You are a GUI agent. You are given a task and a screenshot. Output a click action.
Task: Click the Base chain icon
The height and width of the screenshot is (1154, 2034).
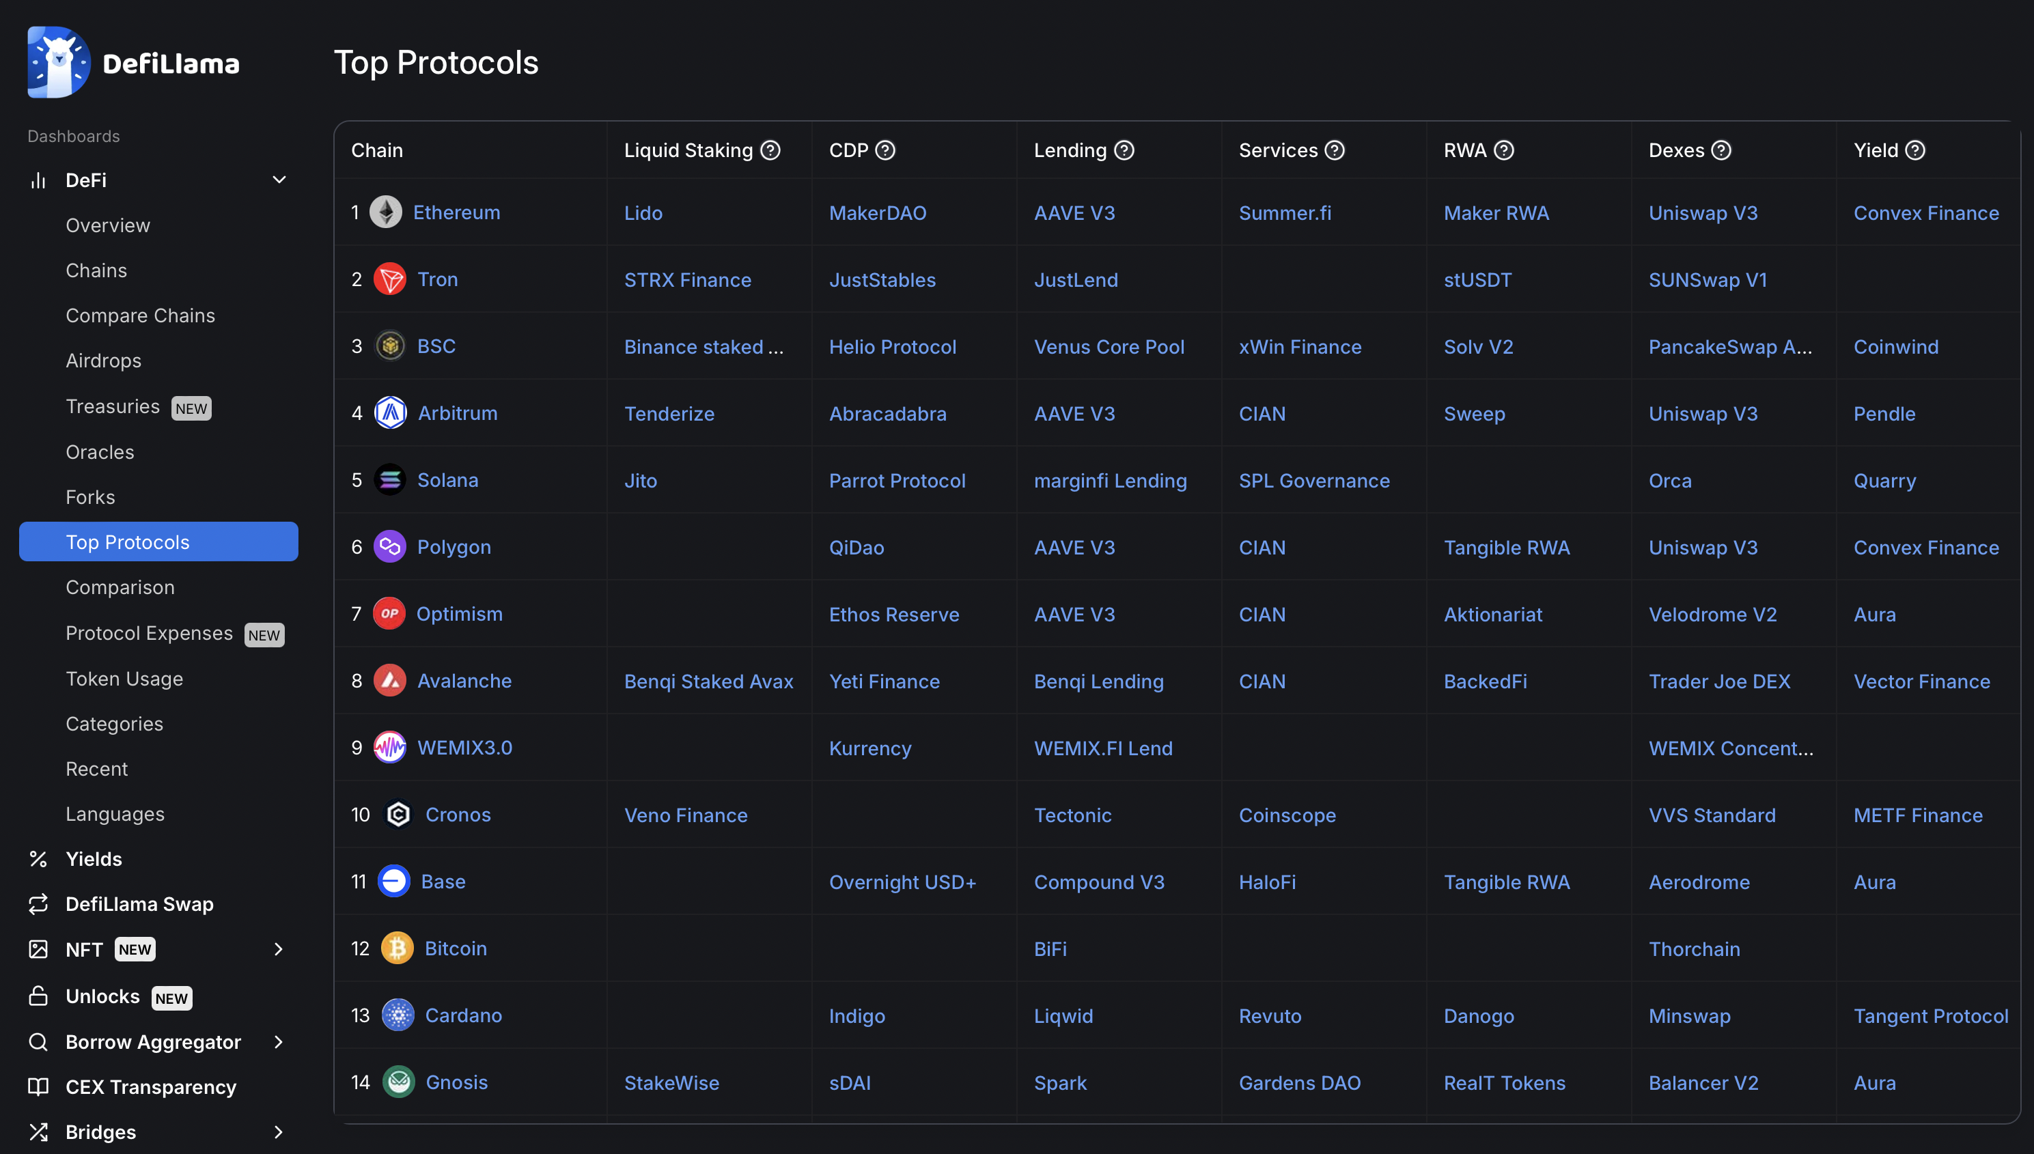point(393,882)
